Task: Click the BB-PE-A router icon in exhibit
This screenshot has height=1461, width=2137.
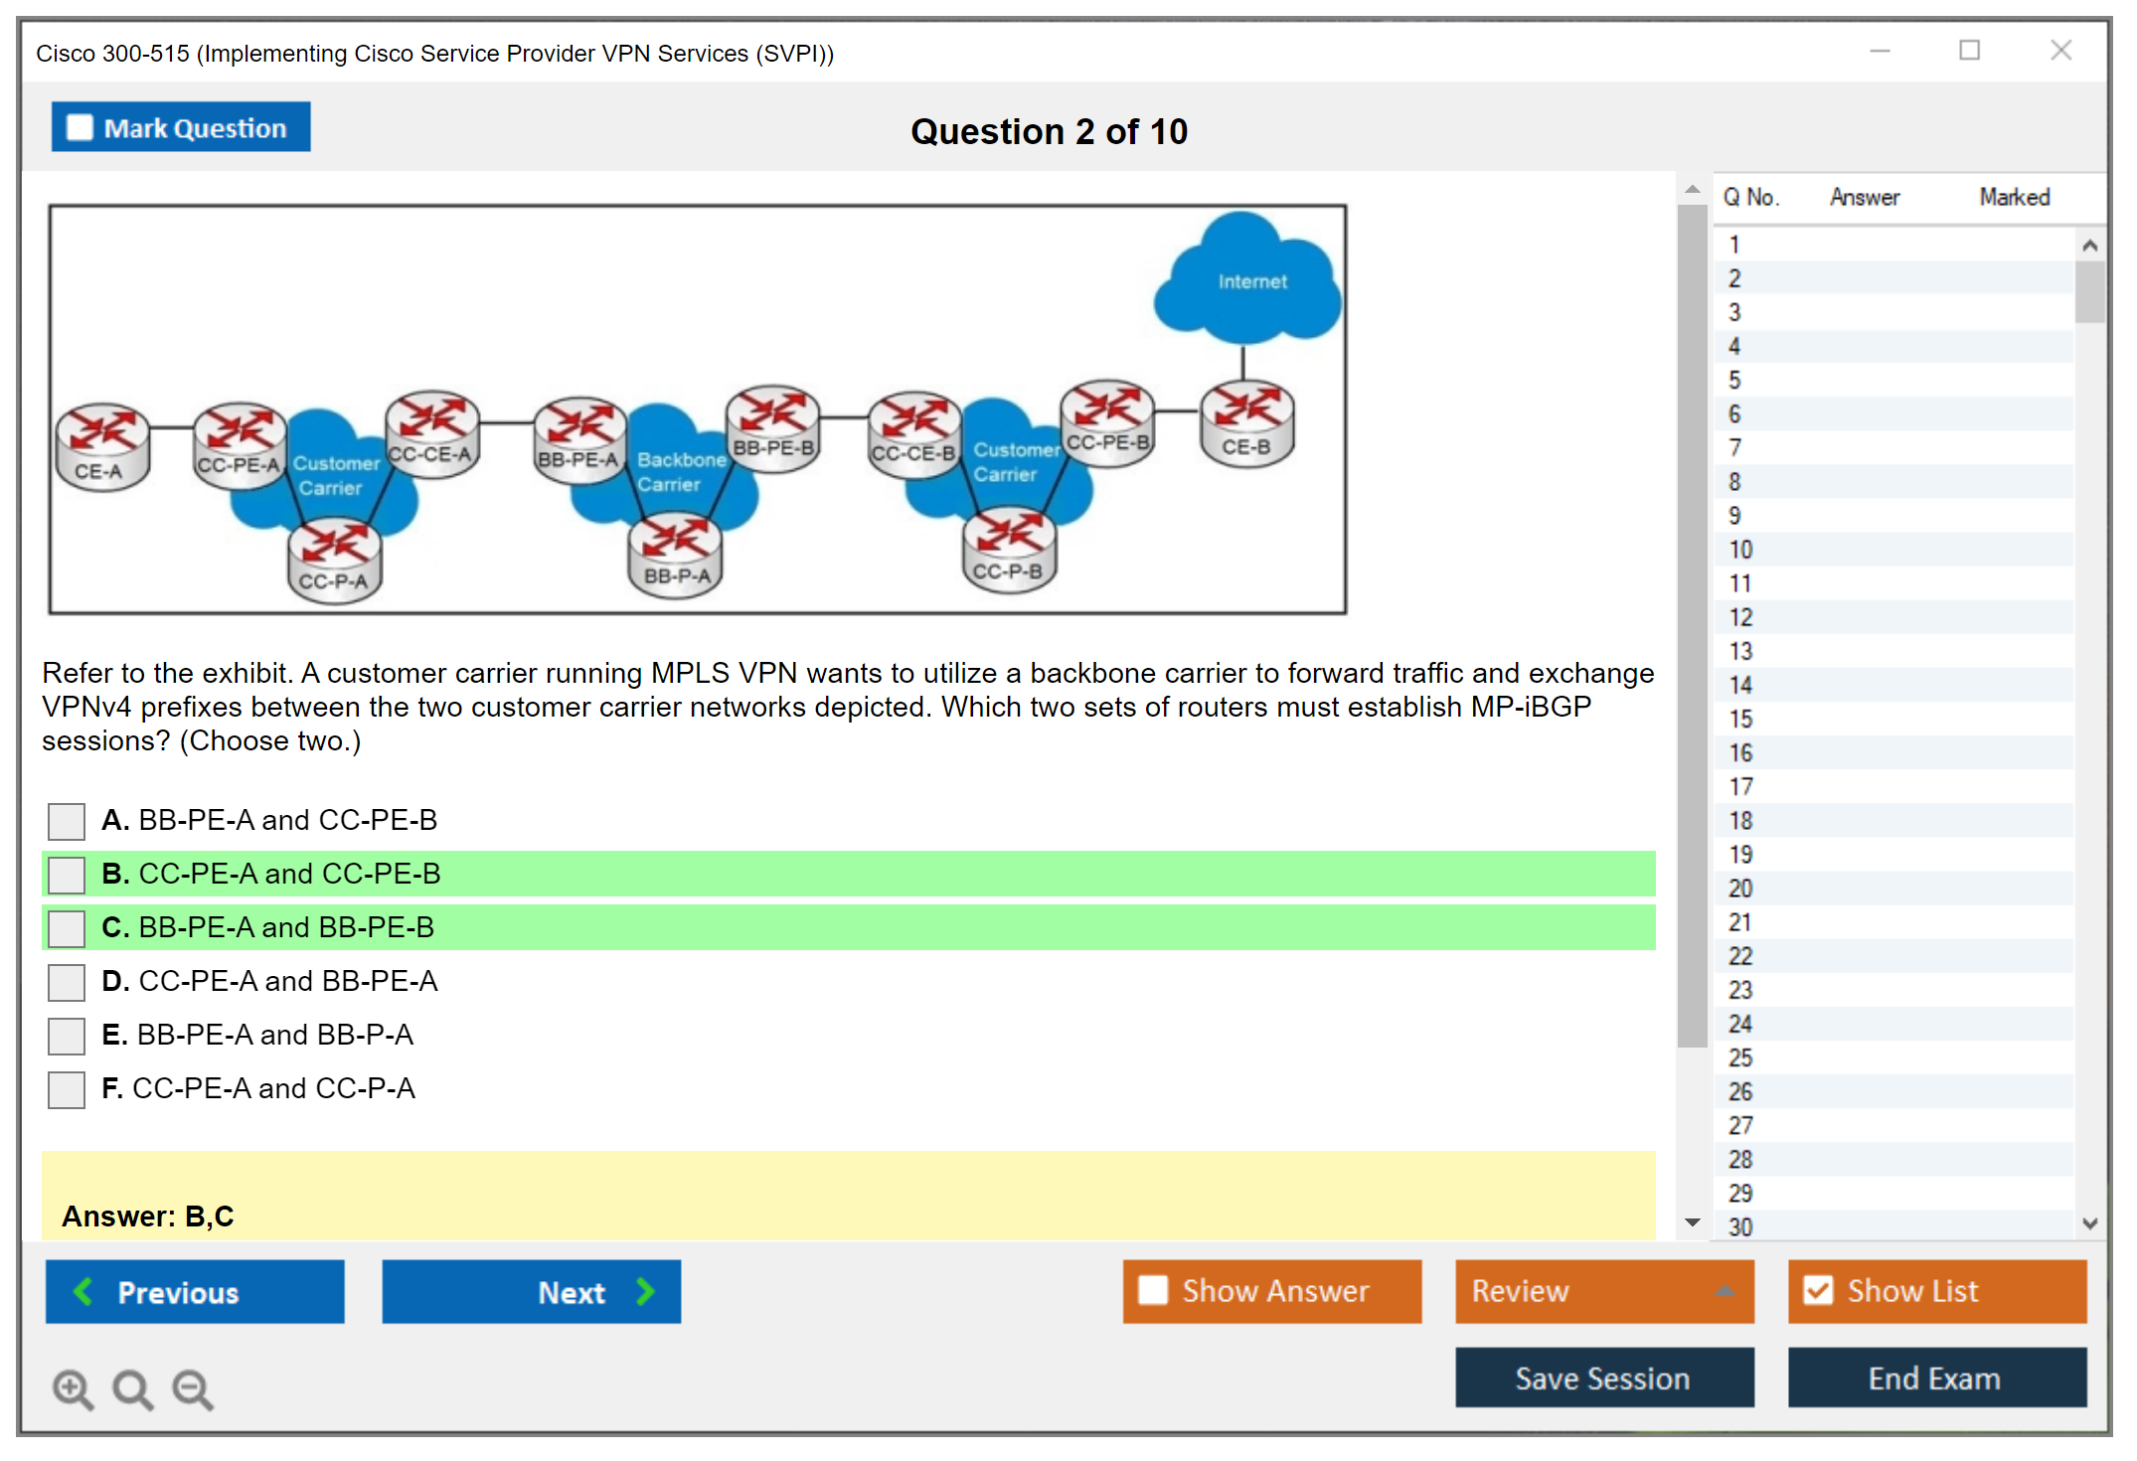Action: [579, 439]
